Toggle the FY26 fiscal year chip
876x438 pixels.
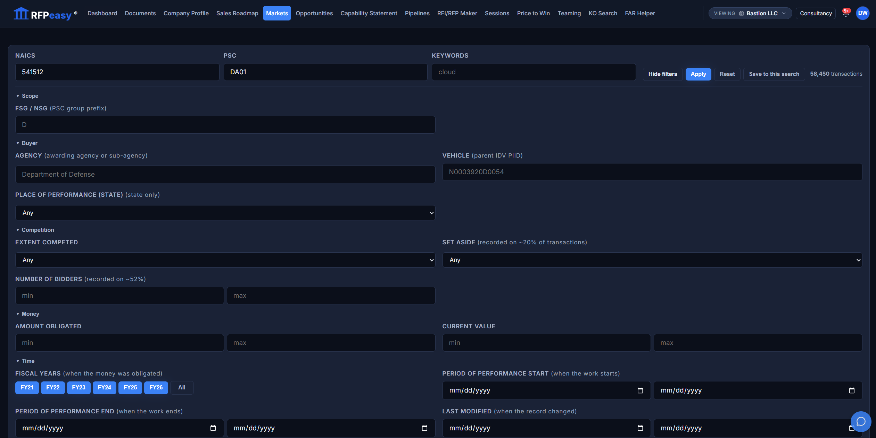point(156,387)
